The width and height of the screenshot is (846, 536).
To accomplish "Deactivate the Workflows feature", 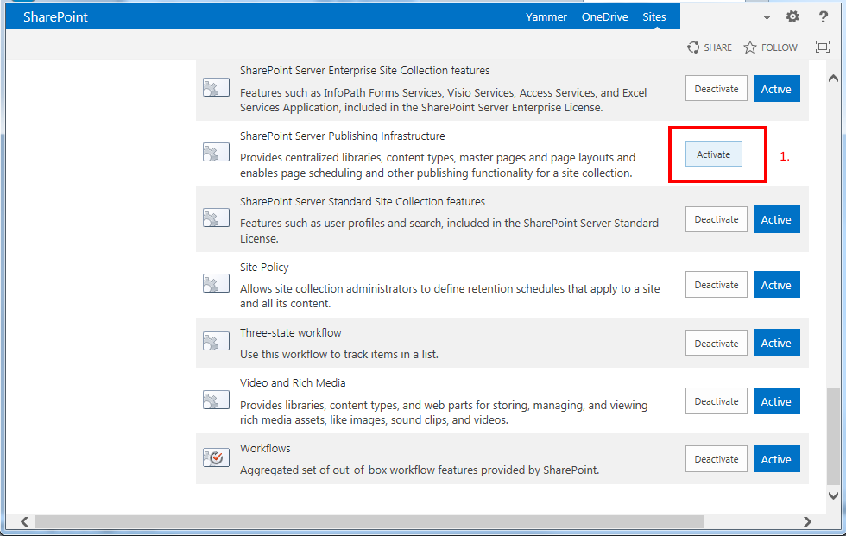I will (x=717, y=459).
